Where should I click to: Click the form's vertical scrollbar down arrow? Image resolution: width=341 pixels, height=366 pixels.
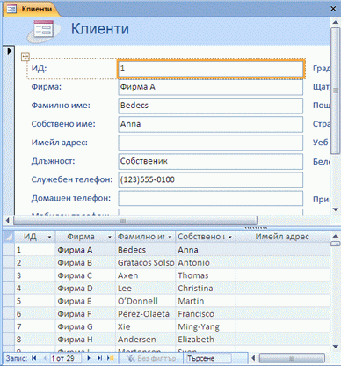(x=336, y=209)
